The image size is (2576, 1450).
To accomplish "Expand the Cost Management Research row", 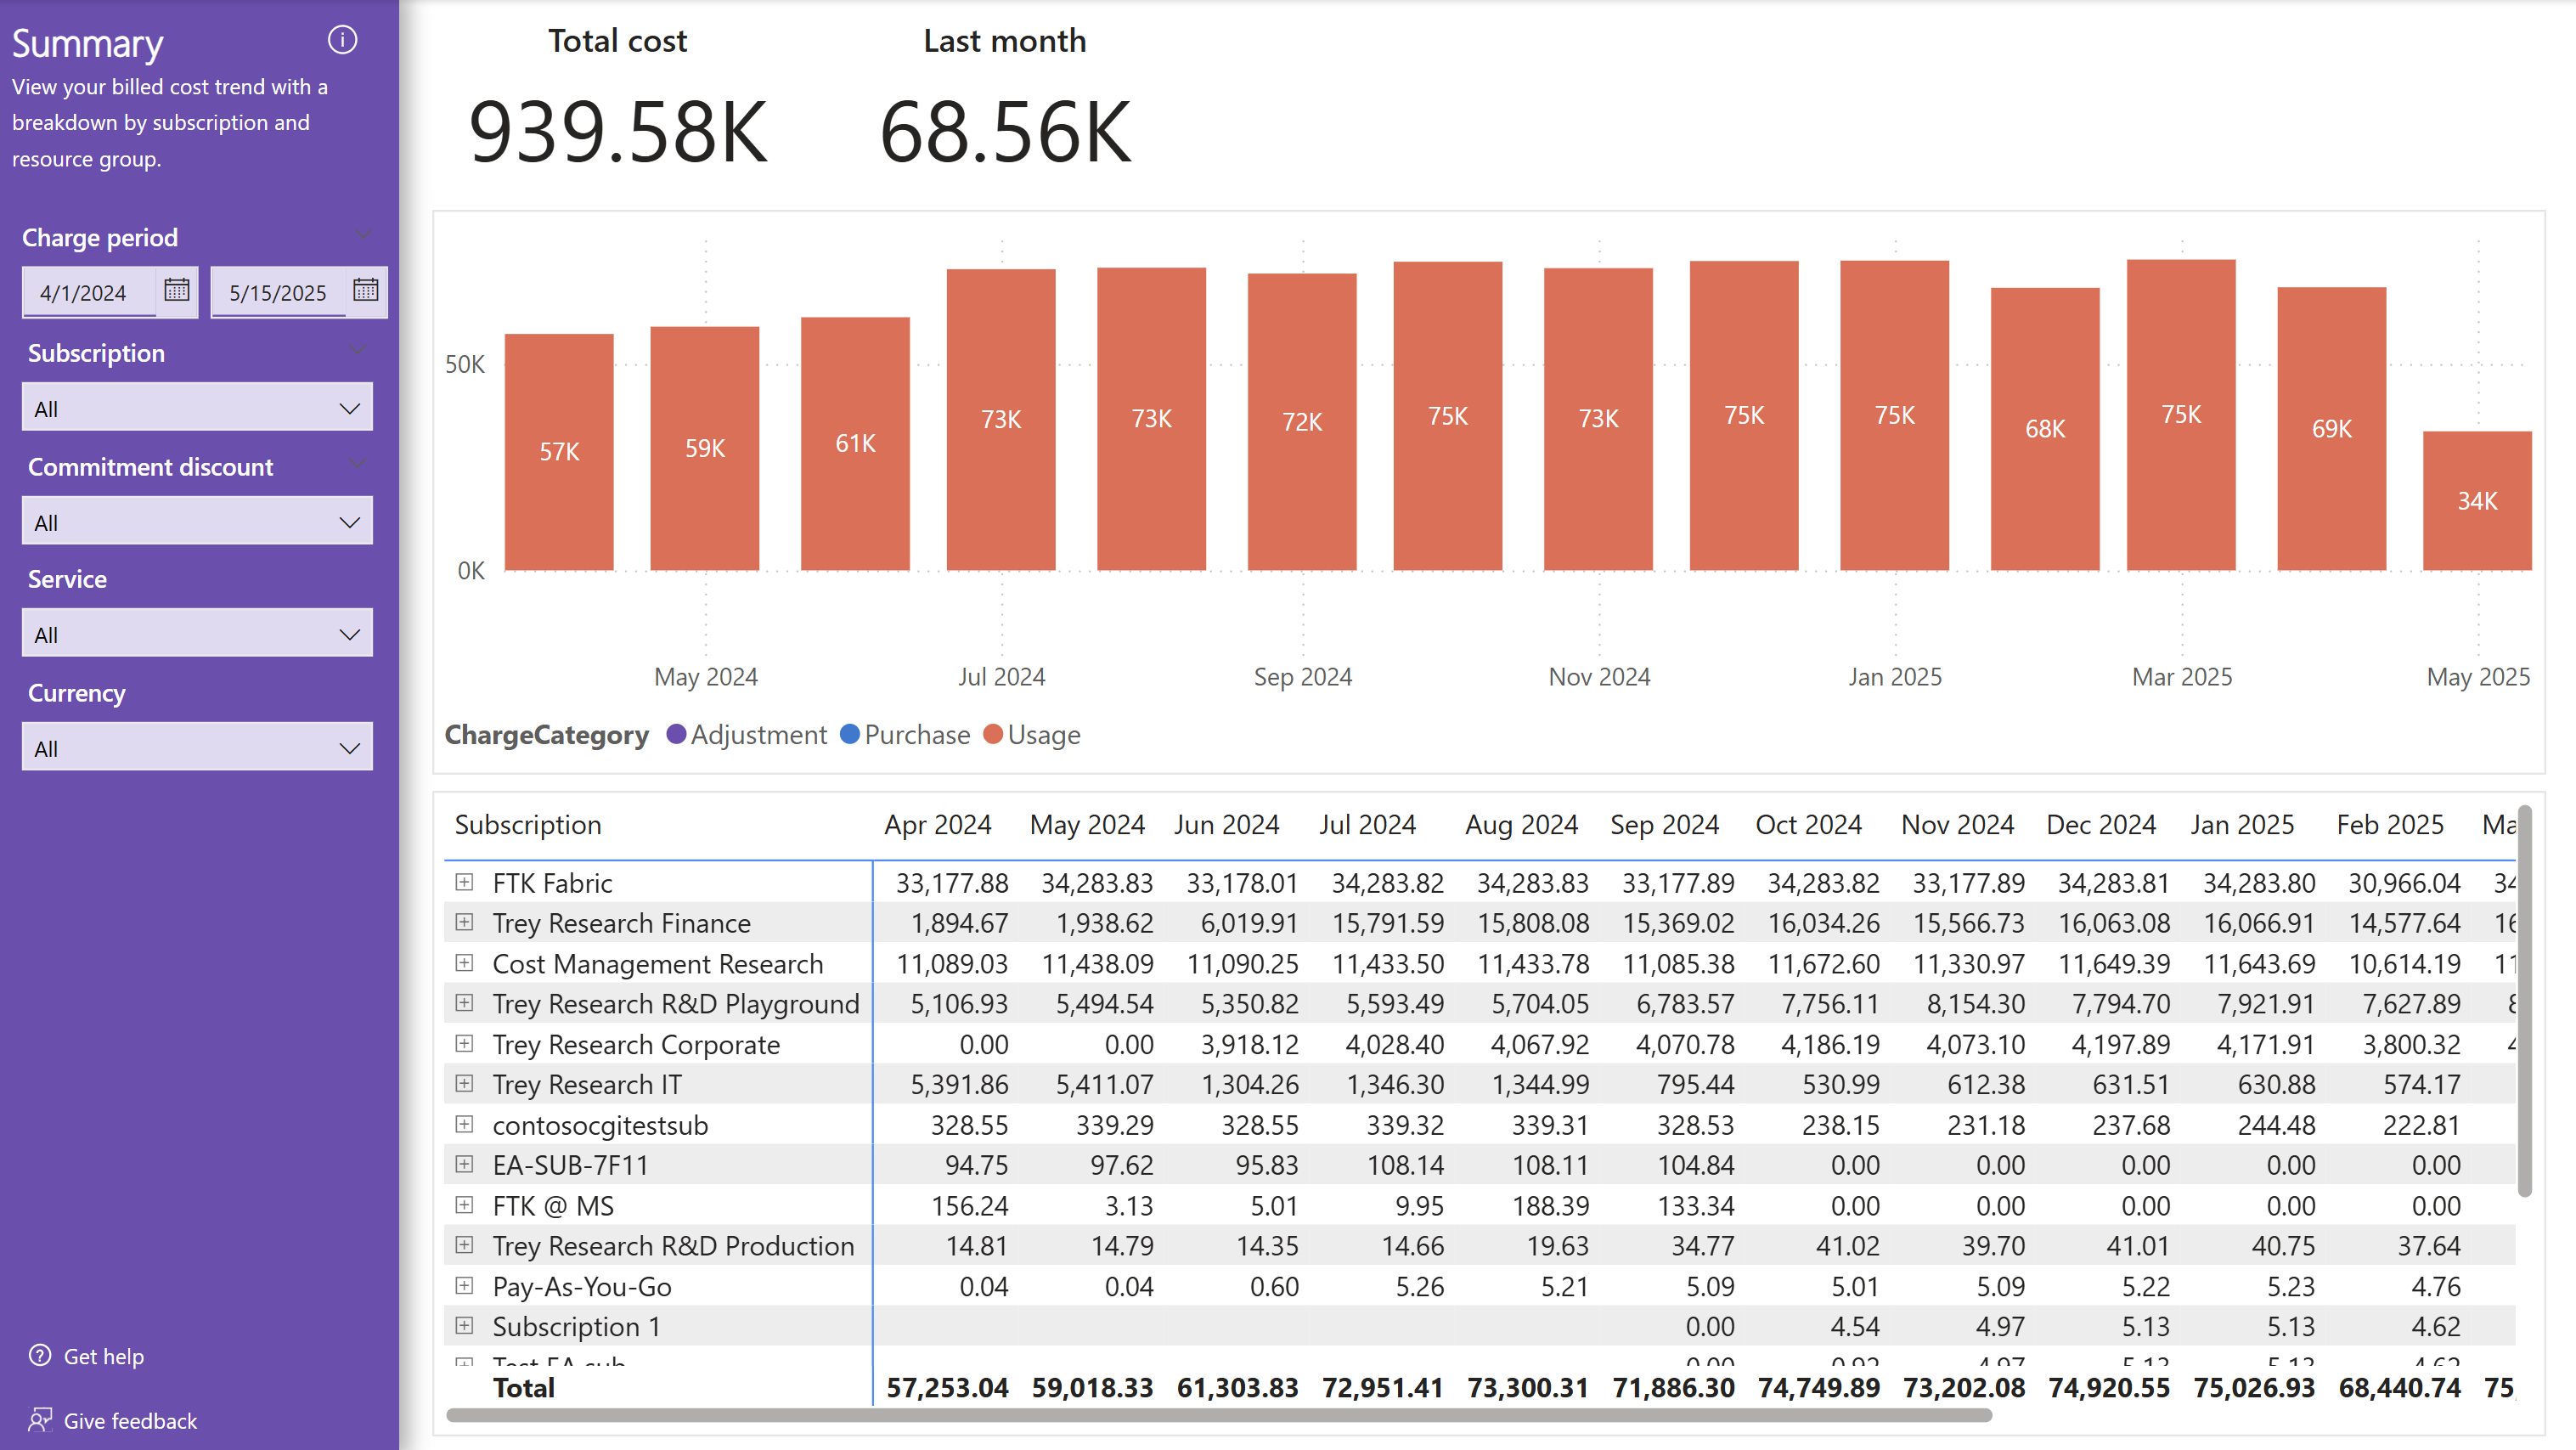I will pyautogui.click(x=464, y=963).
